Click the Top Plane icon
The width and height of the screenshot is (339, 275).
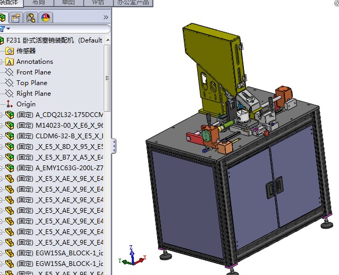coord(9,82)
